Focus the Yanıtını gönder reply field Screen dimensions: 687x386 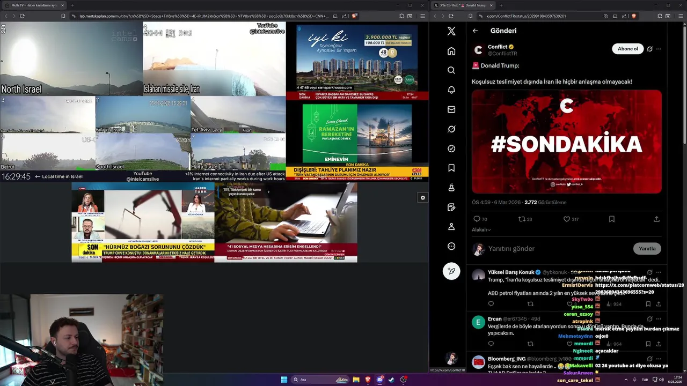coord(558,249)
